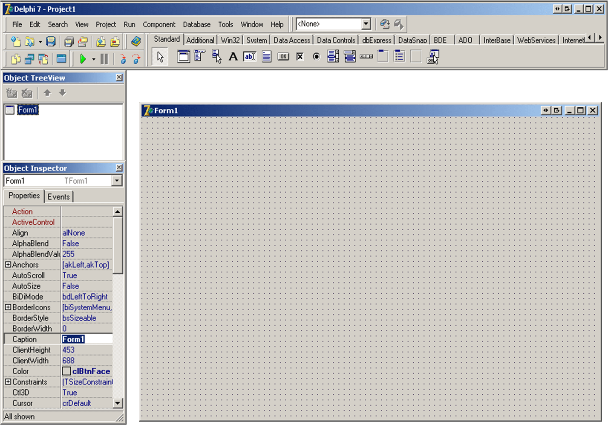Click the Save toolbar icon
This screenshot has height=425, width=608.
tap(51, 41)
